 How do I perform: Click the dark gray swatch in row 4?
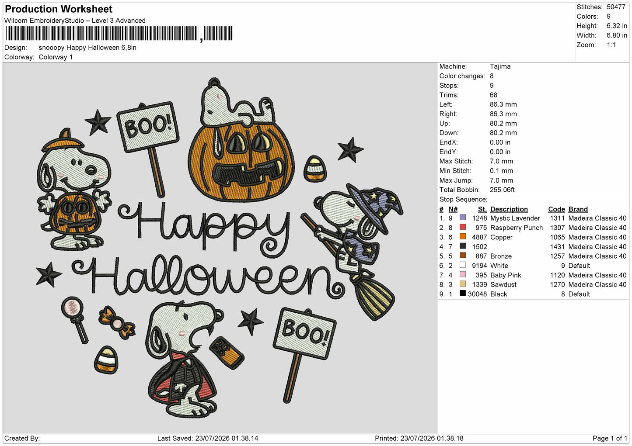coord(463,246)
